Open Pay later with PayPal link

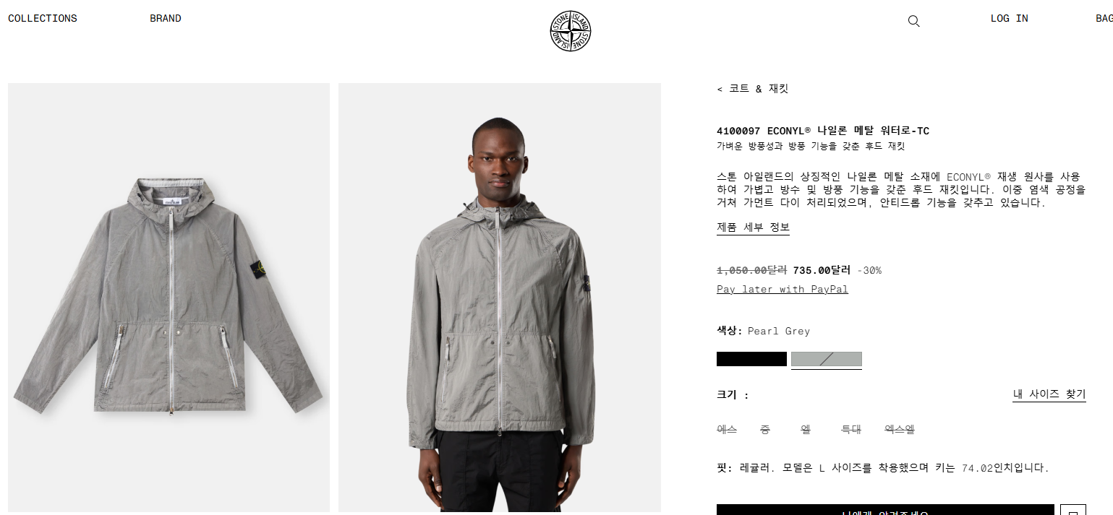click(x=782, y=290)
